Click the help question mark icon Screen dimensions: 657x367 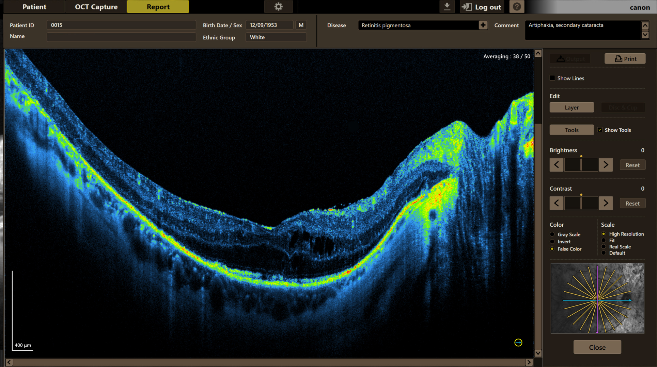517,7
